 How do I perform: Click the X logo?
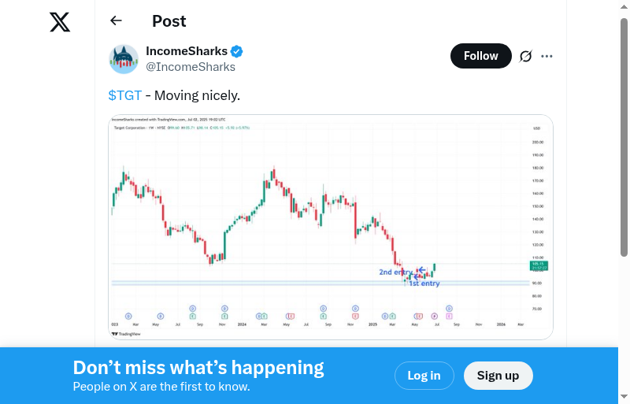(x=60, y=23)
